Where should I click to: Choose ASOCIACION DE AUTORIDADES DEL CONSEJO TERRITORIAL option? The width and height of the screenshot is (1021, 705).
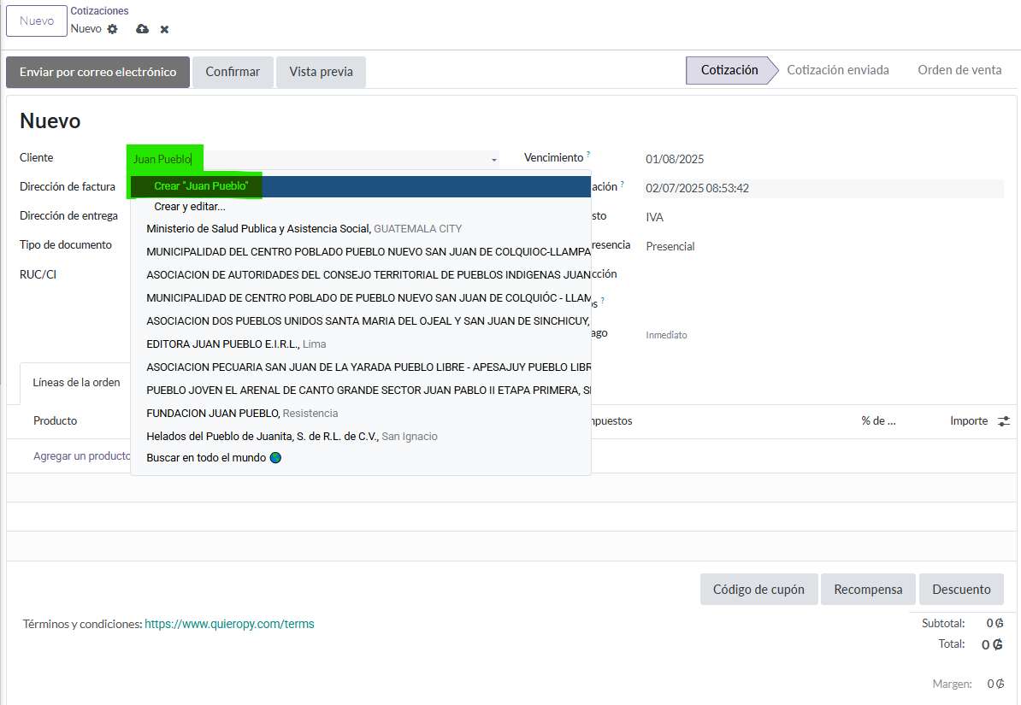(361, 275)
